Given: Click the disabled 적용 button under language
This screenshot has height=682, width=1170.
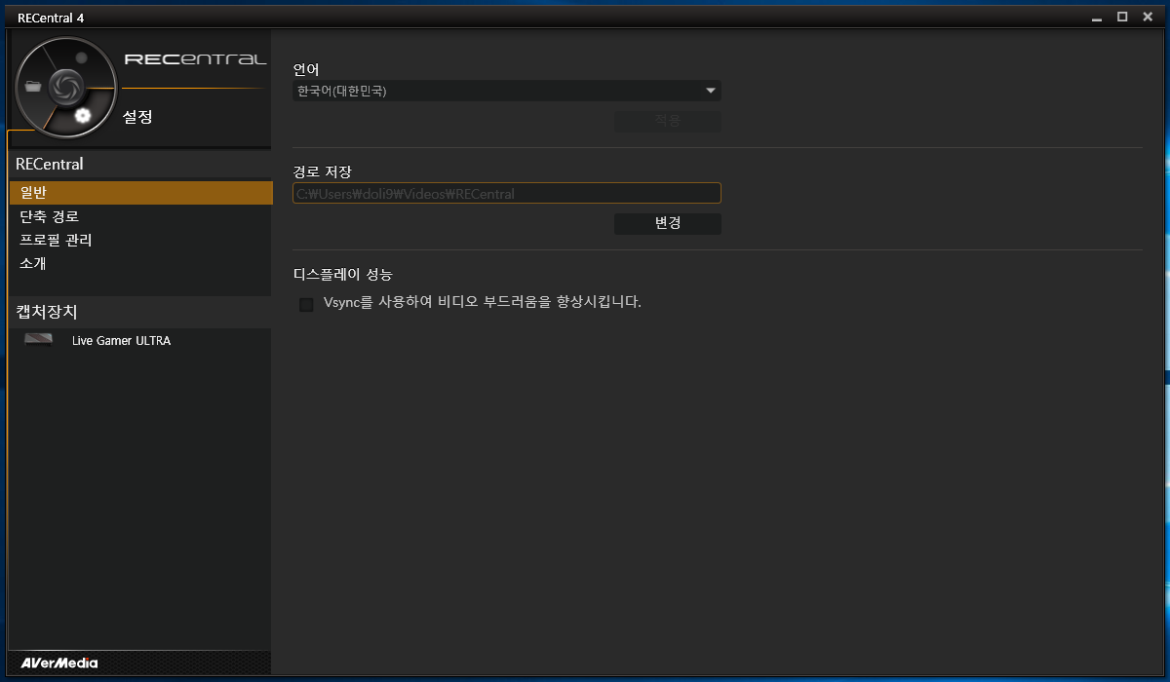Looking at the screenshot, I should click(x=668, y=121).
